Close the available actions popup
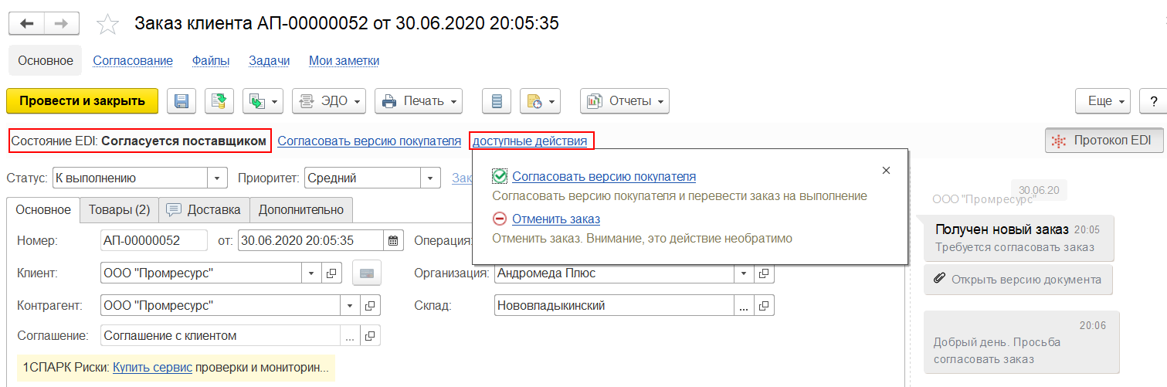 [886, 171]
